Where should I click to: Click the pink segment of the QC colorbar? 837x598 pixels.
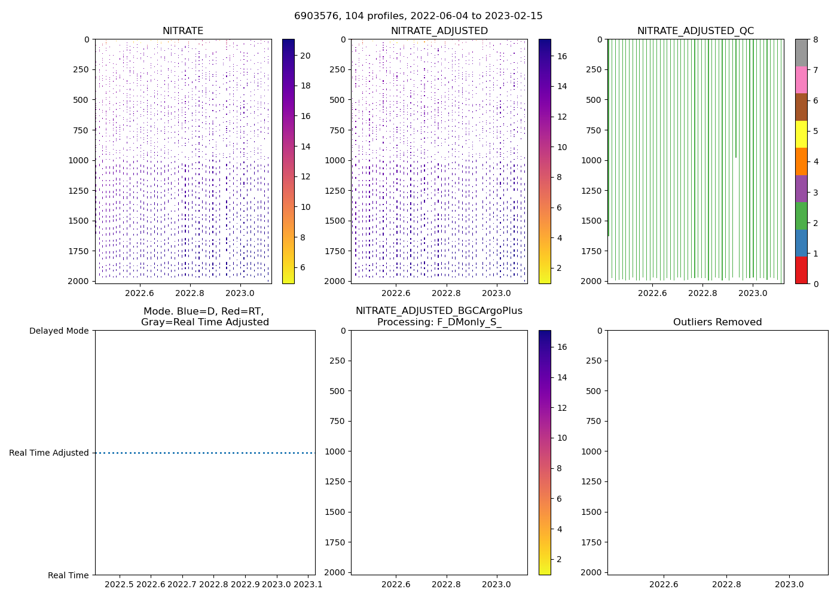(x=801, y=80)
